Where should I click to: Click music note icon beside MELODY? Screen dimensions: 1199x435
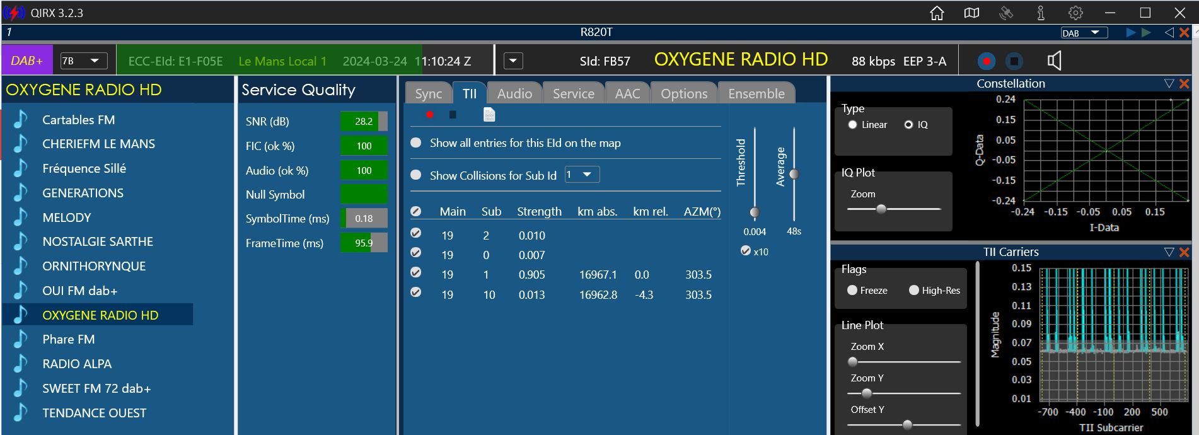pyautogui.click(x=21, y=217)
